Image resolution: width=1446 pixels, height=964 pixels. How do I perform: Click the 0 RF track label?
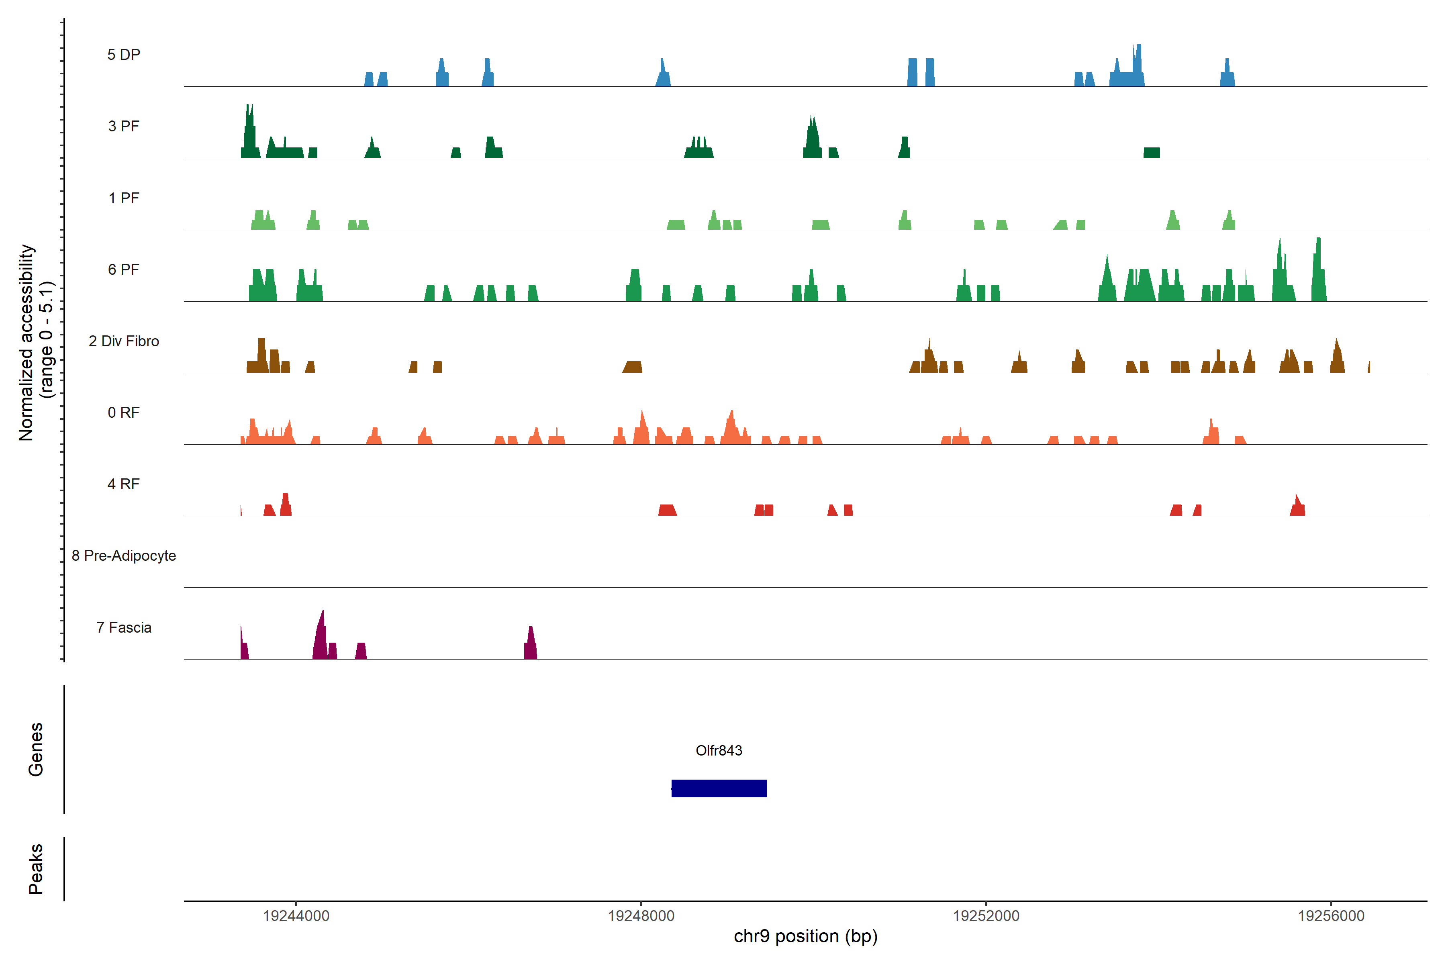point(124,413)
